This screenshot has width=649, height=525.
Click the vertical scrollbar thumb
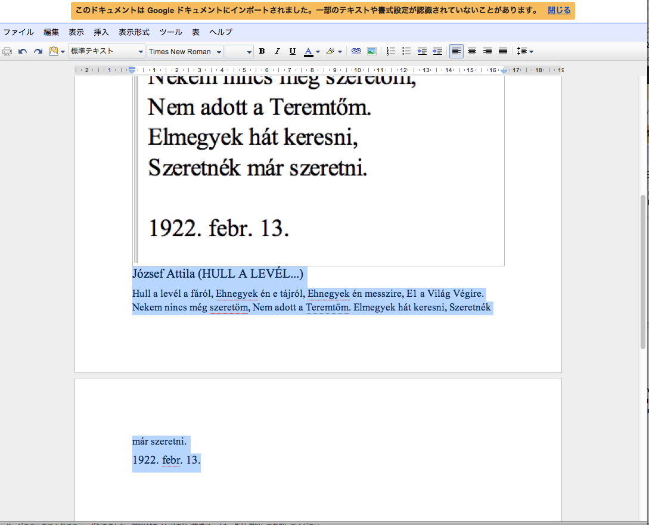pyautogui.click(x=643, y=272)
